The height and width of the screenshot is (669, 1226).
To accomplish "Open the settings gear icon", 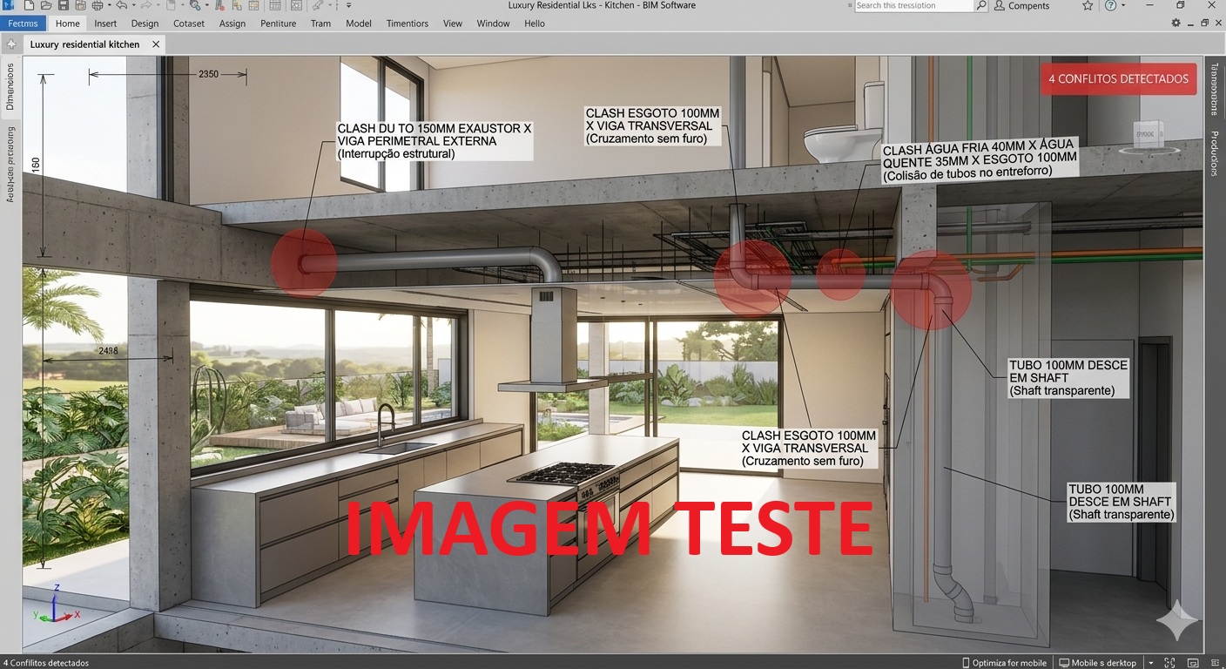I will coord(1176,24).
